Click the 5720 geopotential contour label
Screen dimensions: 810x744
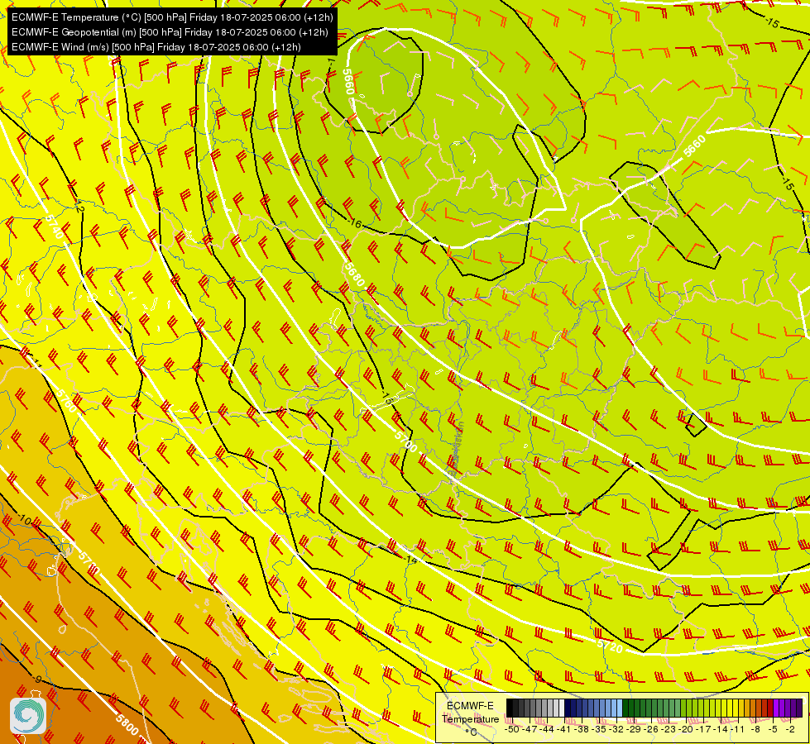[610, 646]
